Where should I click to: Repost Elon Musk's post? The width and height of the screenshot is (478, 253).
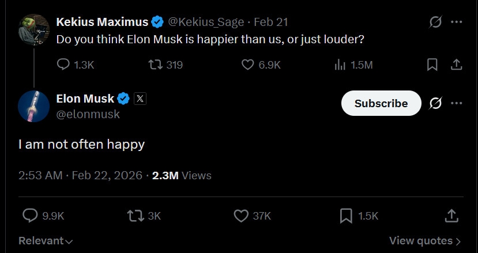[x=135, y=216]
